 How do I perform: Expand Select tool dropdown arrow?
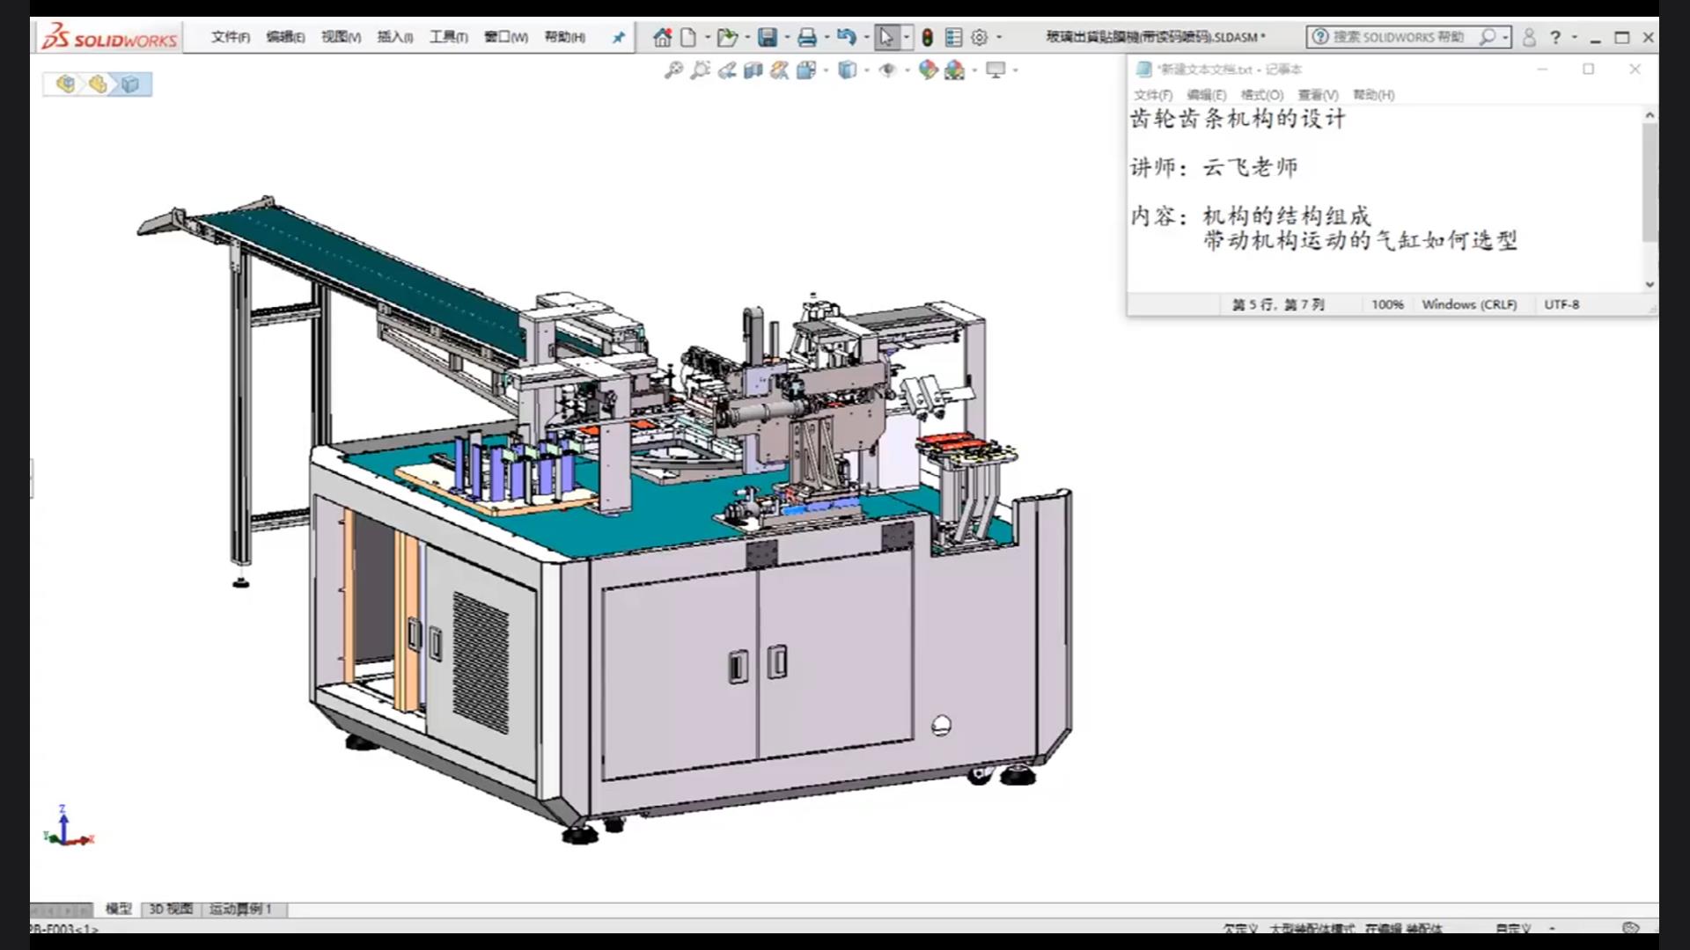tap(907, 37)
